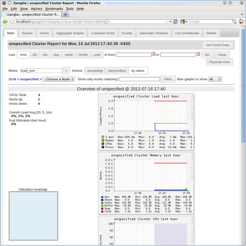Click the Ganglia browser tab
Image resolution: width=246 pixels, height=246 pixels.
point(32,15)
